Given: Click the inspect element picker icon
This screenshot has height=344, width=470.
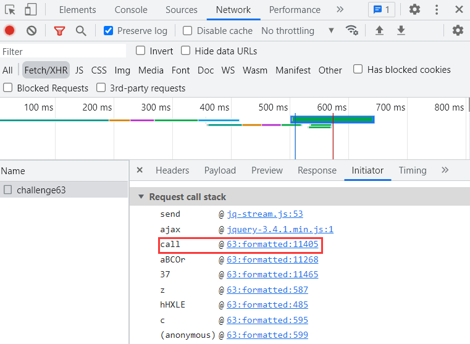Looking at the screenshot, I should coord(10,9).
